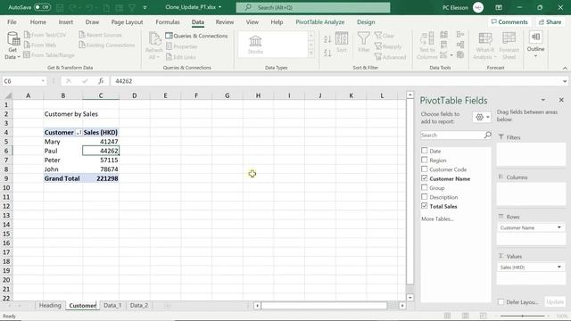Check the Customer Code field
Viewport: 571px width, 321px height.
tap(425, 169)
